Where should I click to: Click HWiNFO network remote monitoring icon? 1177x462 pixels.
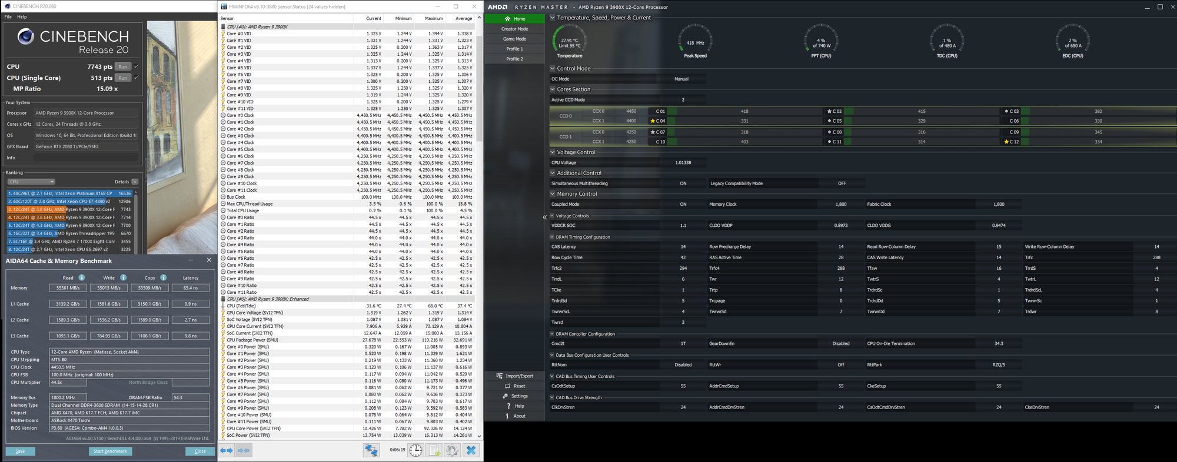(x=371, y=450)
